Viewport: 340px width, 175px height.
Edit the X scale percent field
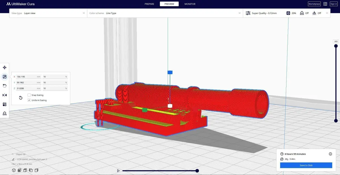coord(55,77)
